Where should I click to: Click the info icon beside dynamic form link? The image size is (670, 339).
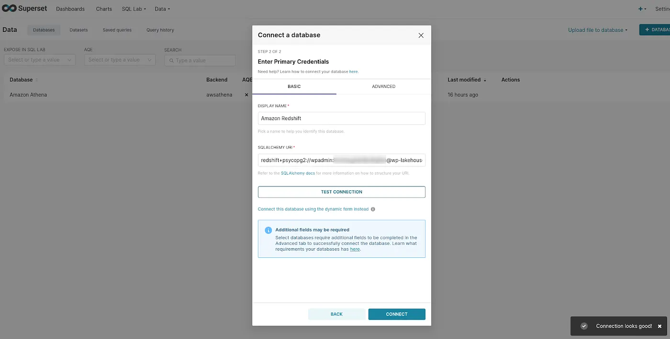373,209
